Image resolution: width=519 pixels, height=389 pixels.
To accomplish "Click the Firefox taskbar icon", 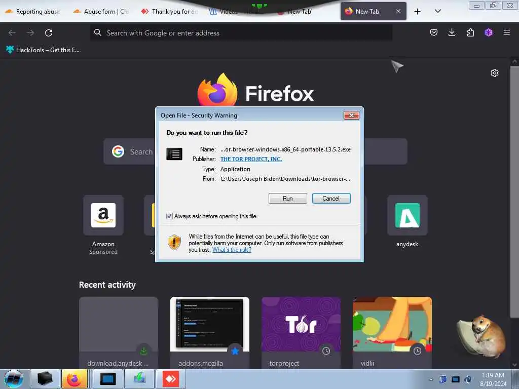I will (x=75, y=379).
